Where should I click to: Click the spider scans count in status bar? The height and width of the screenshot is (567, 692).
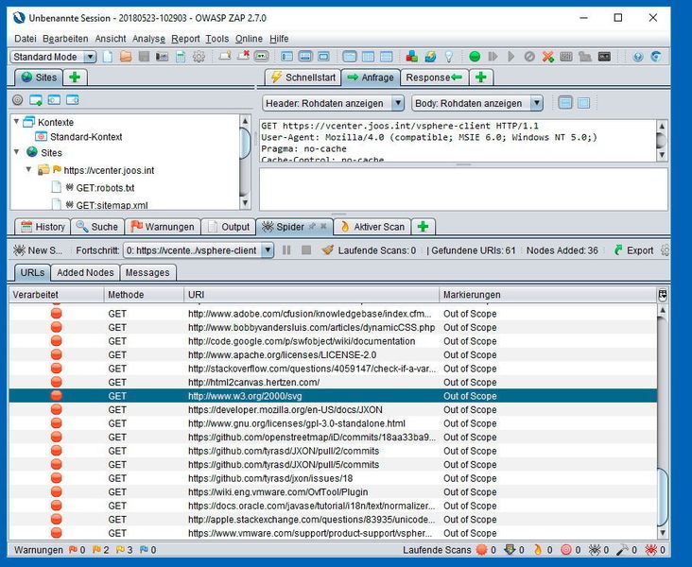(599, 550)
